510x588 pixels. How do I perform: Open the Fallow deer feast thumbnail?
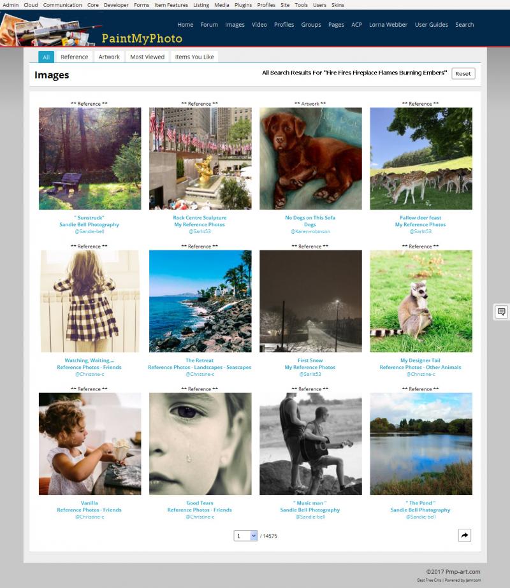pos(421,158)
